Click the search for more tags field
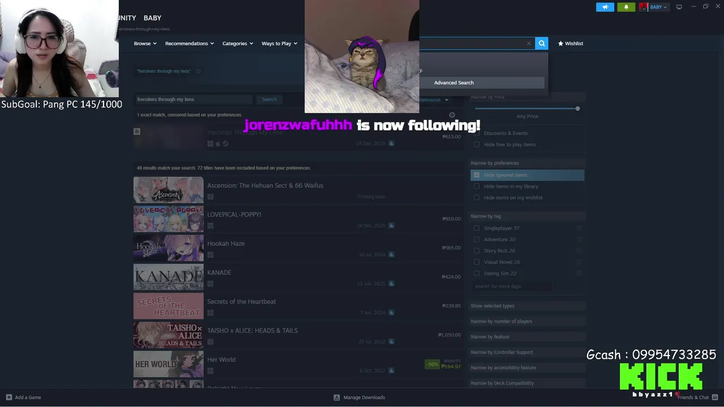Image resolution: width=724 pixels, height=407 pixels. (512, 287)
